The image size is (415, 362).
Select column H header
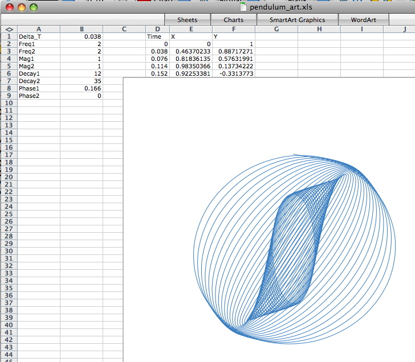pyautogui.click(x=319, y=29)
